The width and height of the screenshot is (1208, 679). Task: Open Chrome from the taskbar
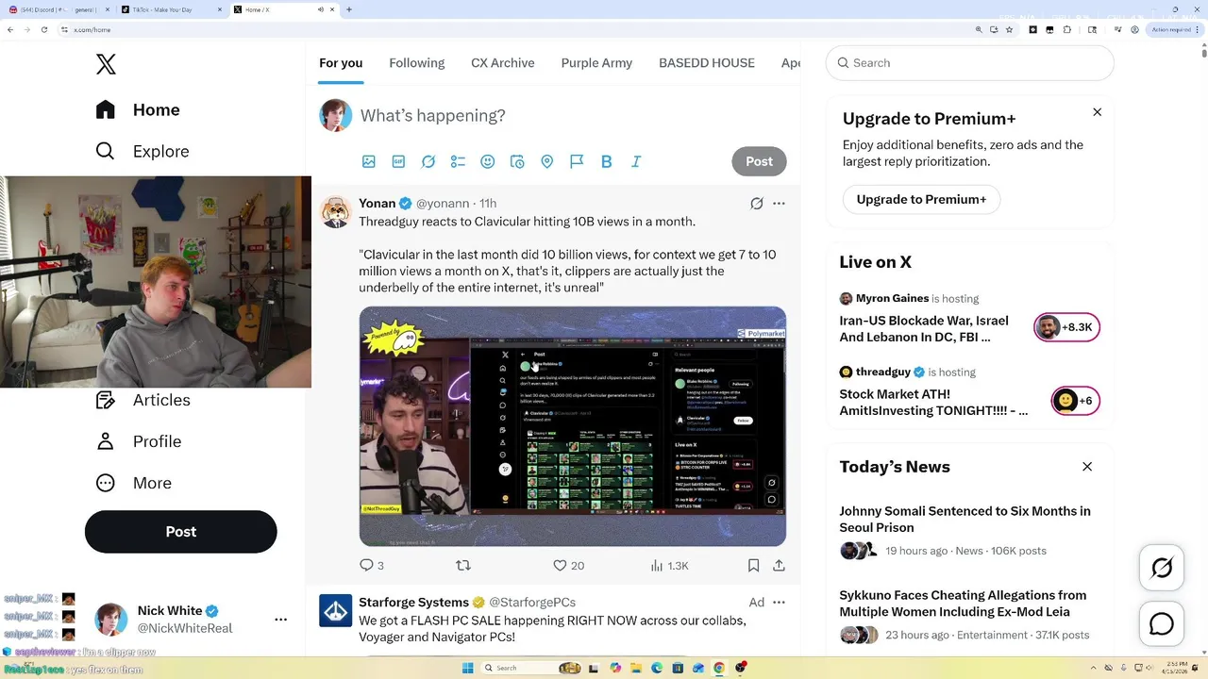[x=719, y=668]
